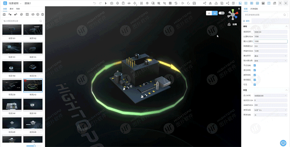Toggle the grey switch beside 2D/3D
The height and width of the screenshot is (147, 290).
point(221,13)
